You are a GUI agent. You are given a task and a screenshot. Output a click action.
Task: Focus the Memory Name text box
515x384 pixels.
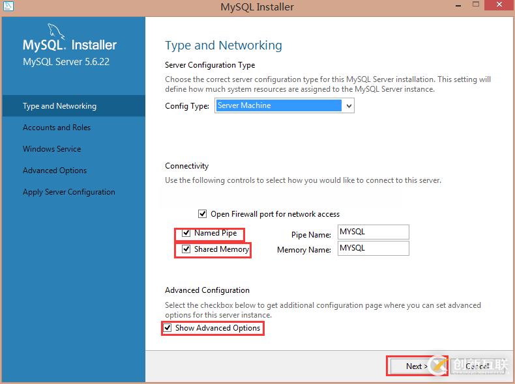(x=373, y=249)
